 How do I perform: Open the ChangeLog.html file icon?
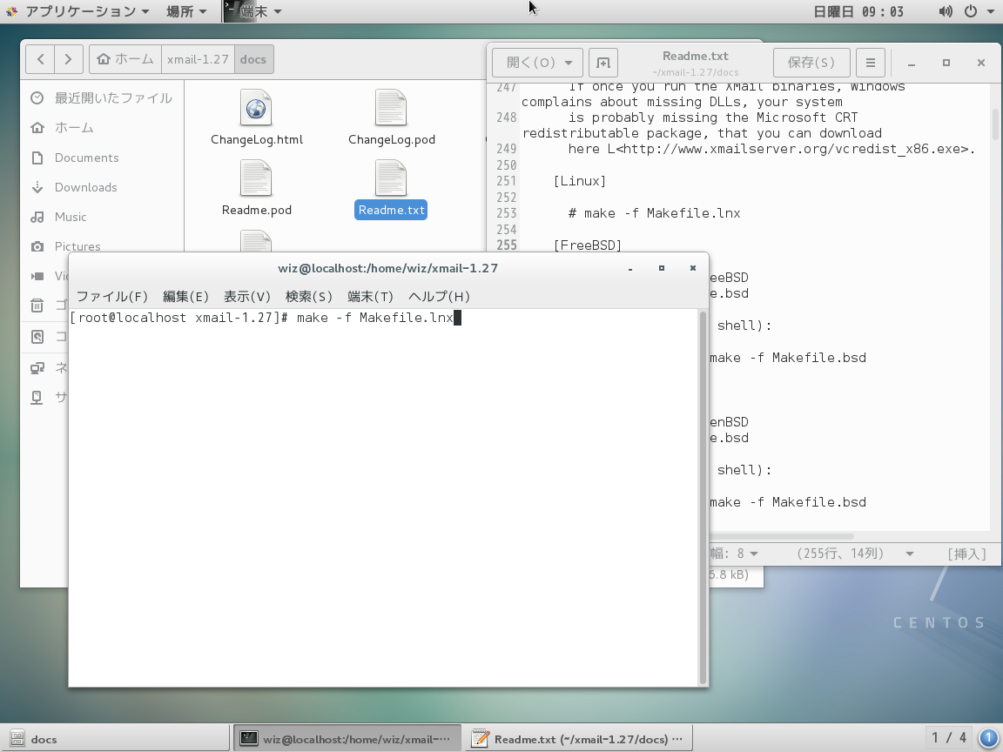click(x=256, y=107)
